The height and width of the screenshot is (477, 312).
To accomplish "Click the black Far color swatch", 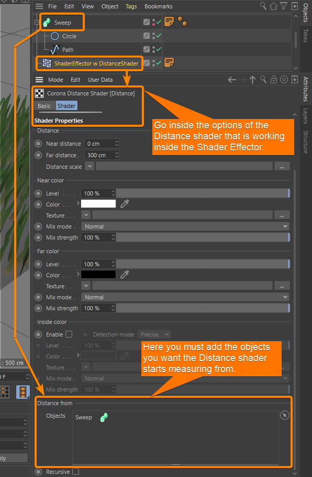I will 98,275.
